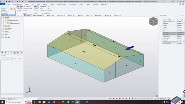Untick the Loading checkbox
This screenshot has height=104, width=185.
(162, 42)
